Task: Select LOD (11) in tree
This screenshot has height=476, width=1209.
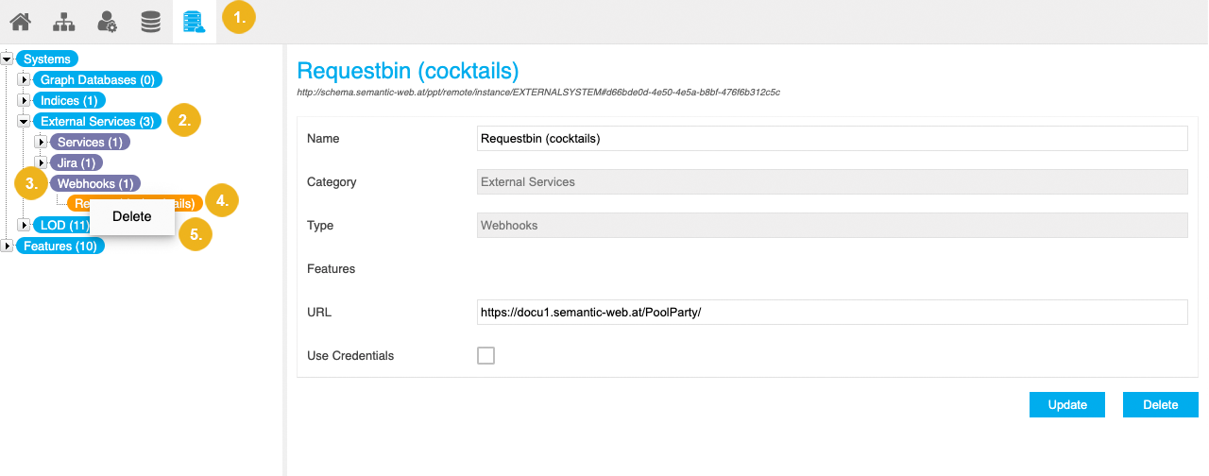Action: [61, 225]
